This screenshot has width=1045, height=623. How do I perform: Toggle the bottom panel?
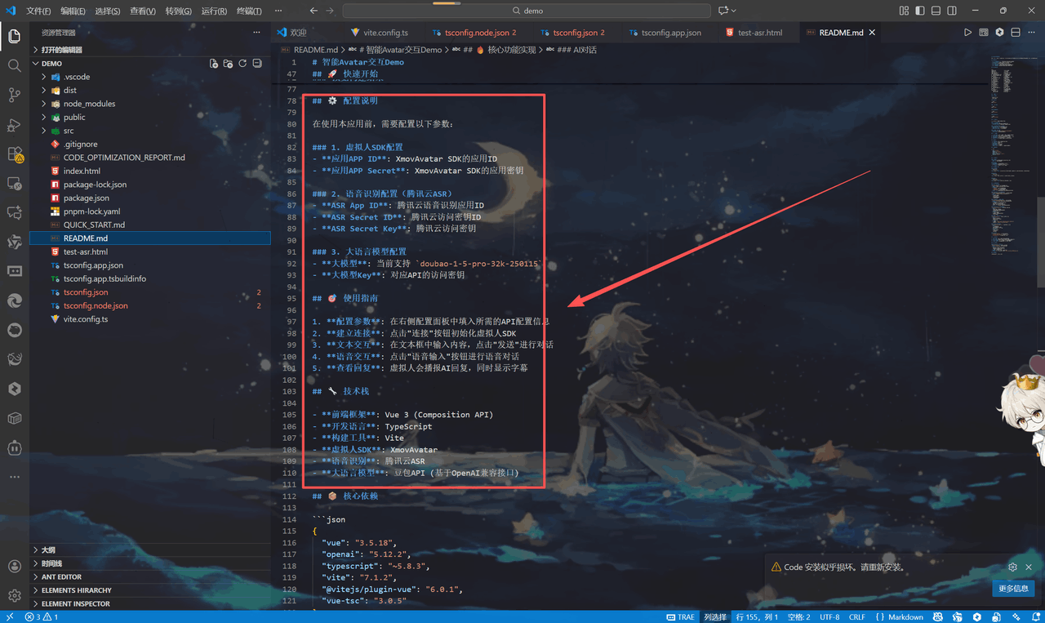(936, 11)
